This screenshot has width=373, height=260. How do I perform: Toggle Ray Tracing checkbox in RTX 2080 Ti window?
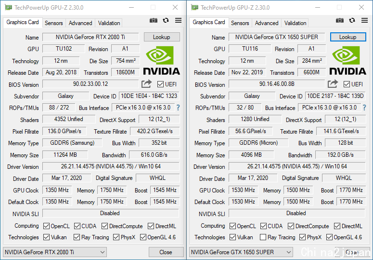(x=77, y=237)
